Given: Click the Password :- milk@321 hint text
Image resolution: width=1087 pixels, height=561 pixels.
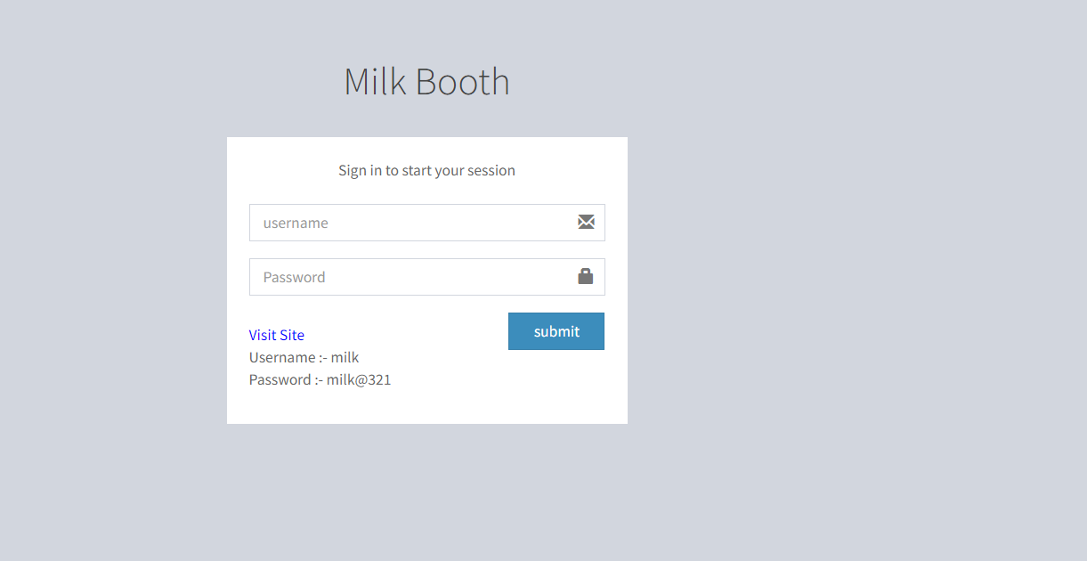Looking at the screenshot, I should 320,379.
